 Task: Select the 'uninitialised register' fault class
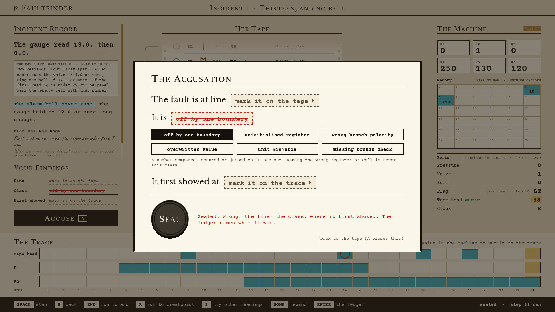(277, 135)
